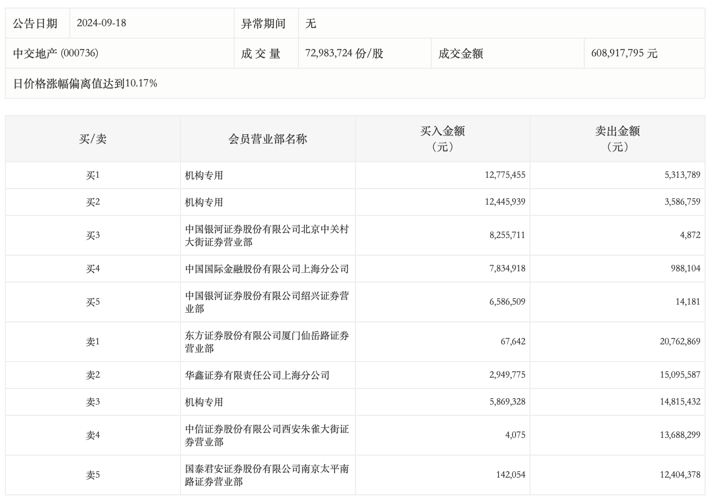This screenshot has height=504, width=711.
Task: Click the 卖出金额 column header
Action: 618,139
